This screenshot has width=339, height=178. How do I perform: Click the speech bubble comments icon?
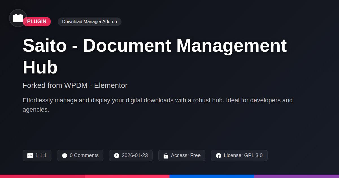[65, 156]
